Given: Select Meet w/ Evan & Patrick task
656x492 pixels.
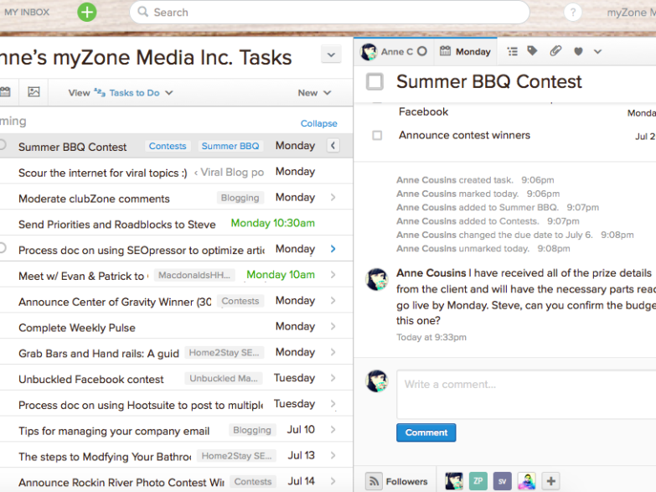Looking at the screenshot, I should pyautogui.click(x=83, y=276).
